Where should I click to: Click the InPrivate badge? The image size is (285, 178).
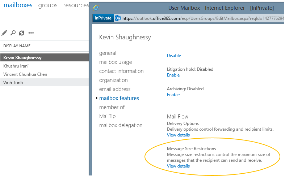coord(103,18)
